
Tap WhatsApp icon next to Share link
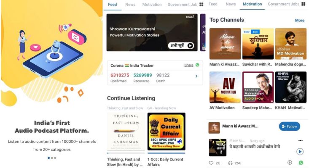click(197, 65)
